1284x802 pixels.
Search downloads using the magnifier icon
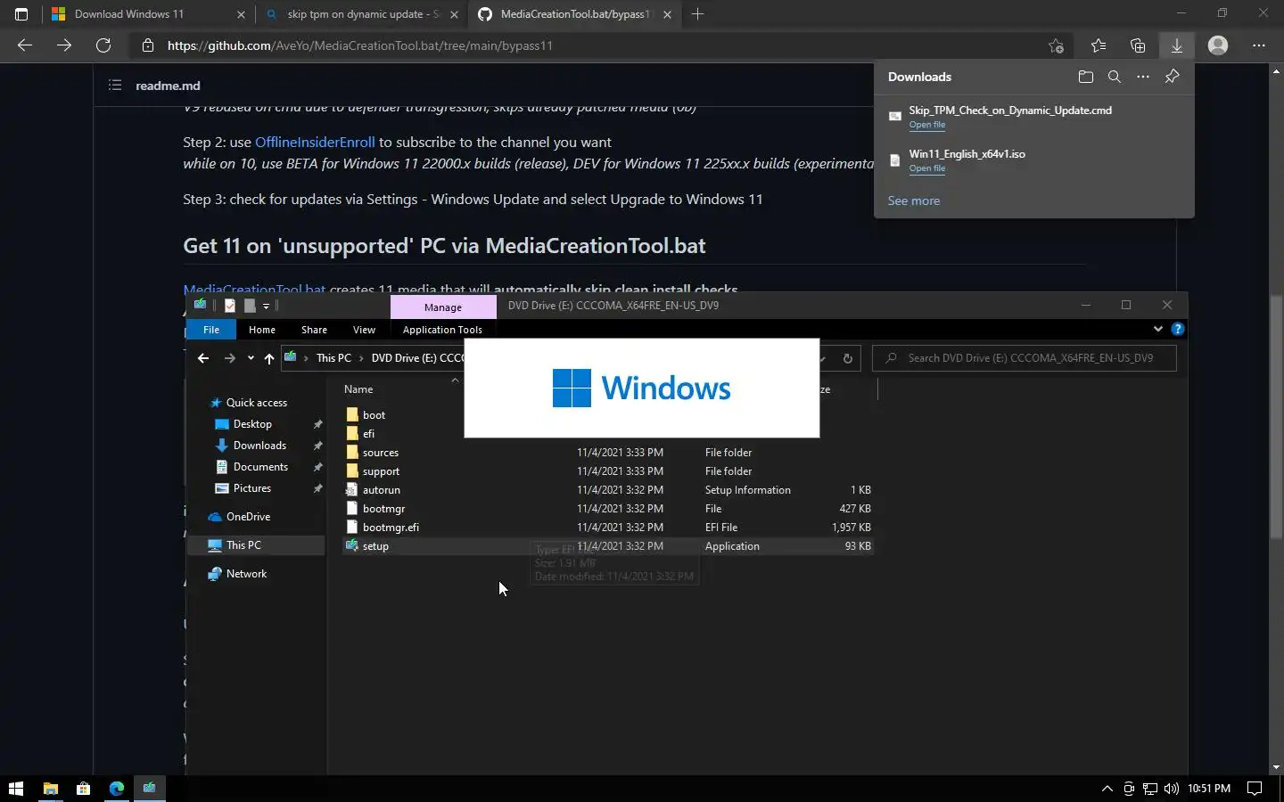[1114, 77]
